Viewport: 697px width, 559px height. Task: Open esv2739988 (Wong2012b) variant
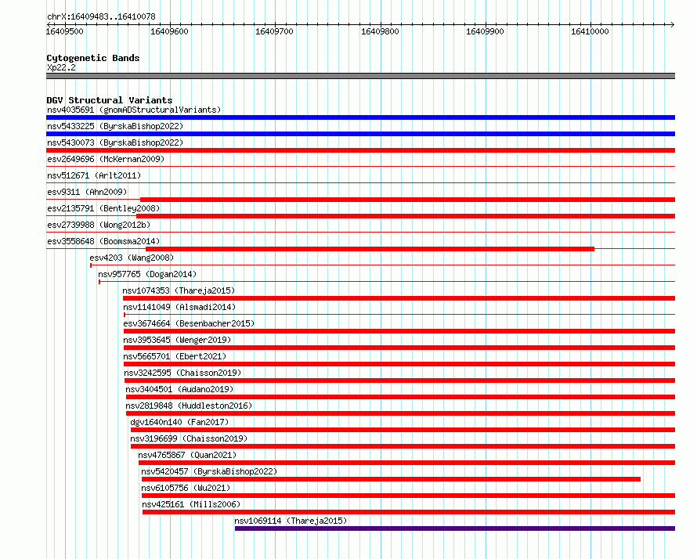[x=99, y=225]
